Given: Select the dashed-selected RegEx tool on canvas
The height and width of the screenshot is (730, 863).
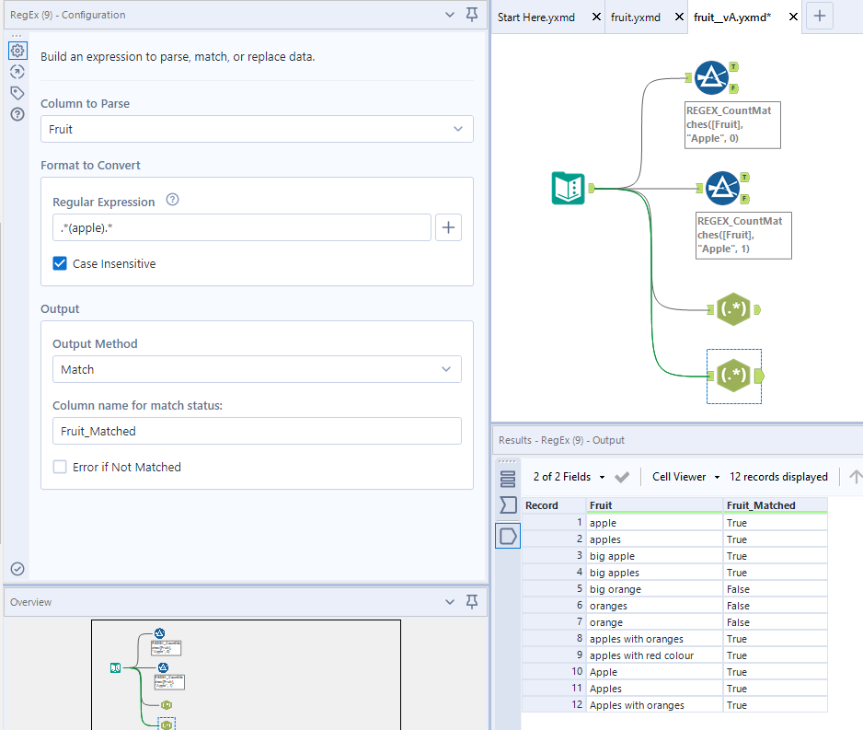Looking at the screenshot, I should pos(733,376).
